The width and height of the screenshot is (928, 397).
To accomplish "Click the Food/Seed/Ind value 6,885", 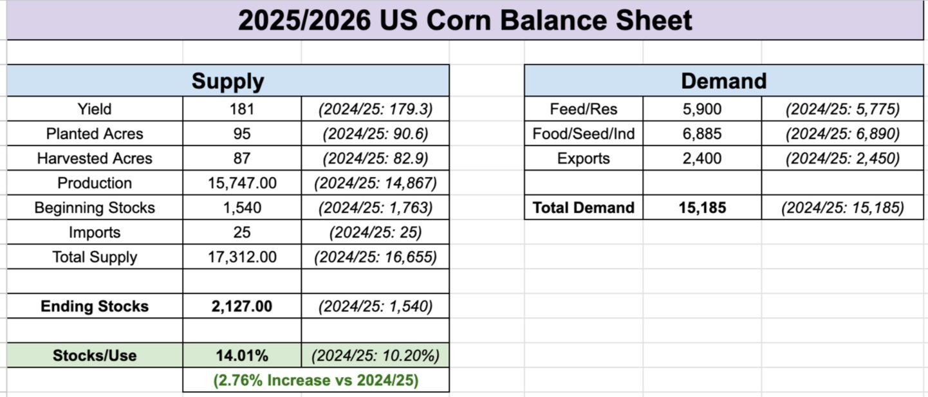I will tap(702, 134).
